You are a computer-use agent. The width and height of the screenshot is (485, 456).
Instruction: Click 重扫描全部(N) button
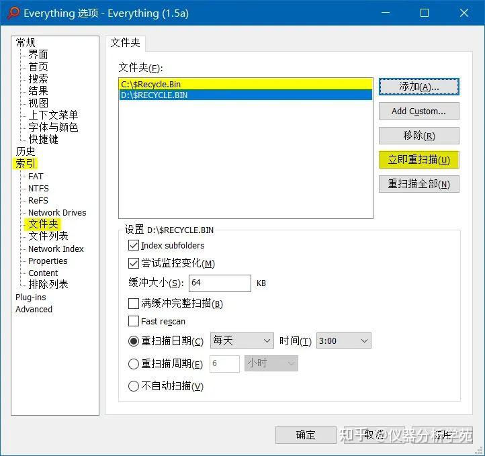[418, 184]
